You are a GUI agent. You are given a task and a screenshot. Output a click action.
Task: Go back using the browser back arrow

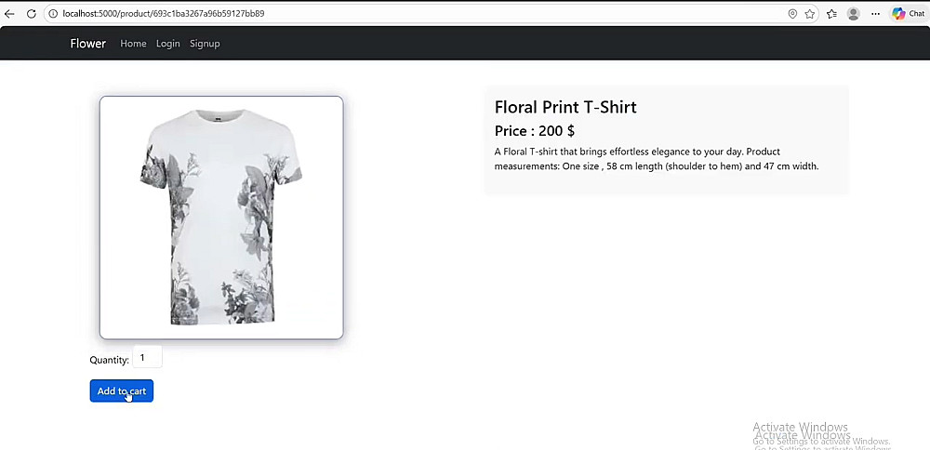[9, 14]
